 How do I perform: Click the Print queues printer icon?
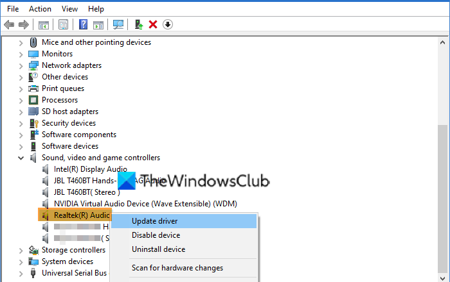coord(33,88)
